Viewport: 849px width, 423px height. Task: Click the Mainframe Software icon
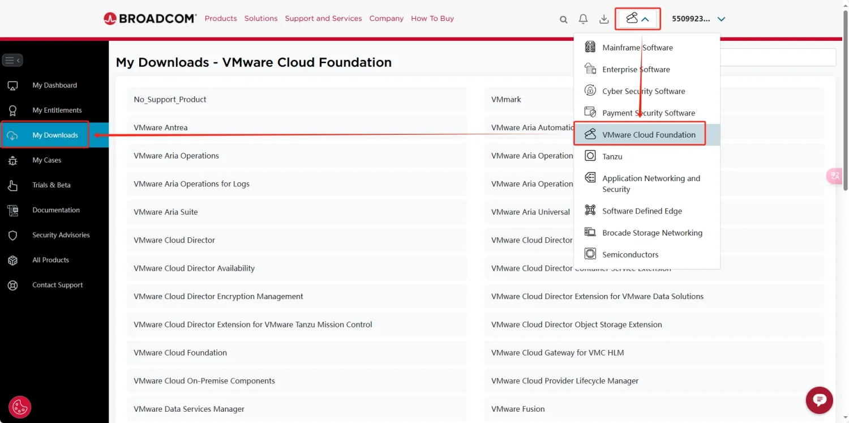point(590,47)
